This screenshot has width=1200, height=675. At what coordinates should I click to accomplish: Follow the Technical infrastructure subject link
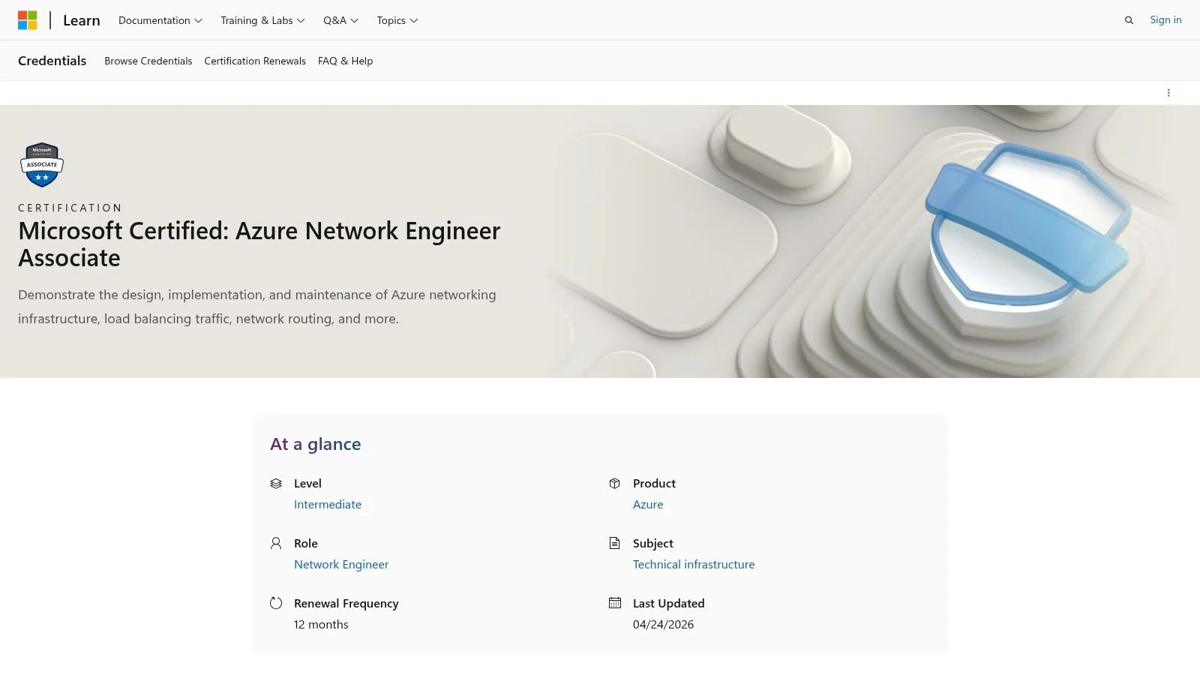point(694,565)
